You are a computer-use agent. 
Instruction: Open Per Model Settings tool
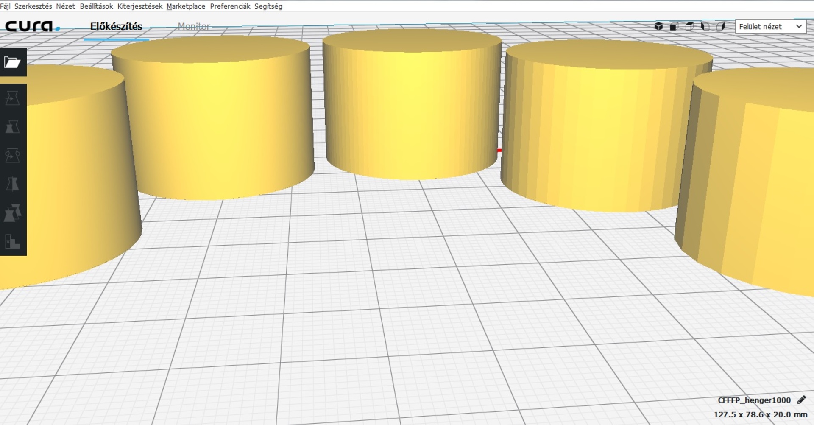coord(12,213)
